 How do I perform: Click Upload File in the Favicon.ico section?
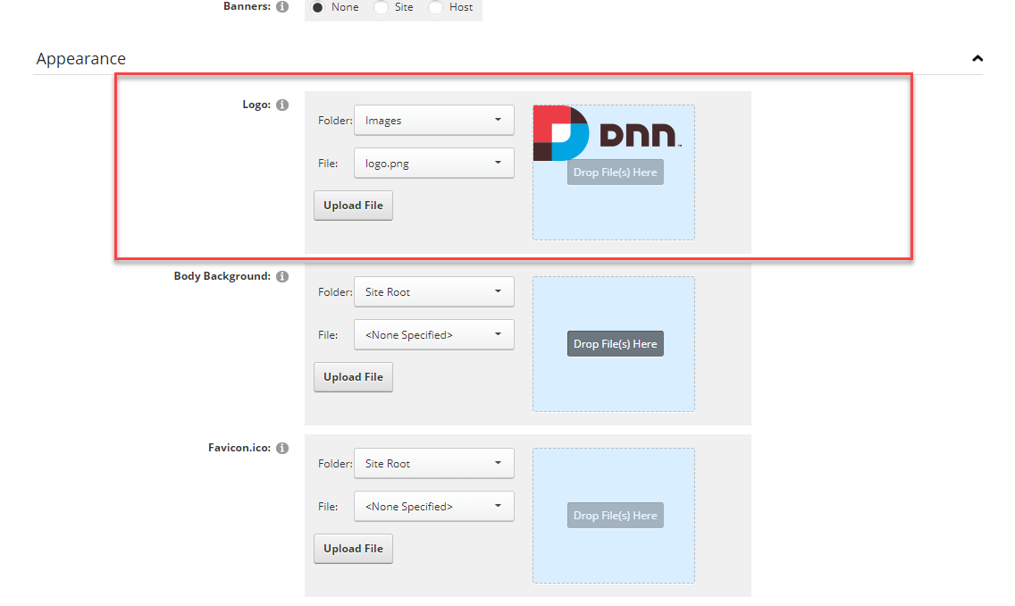pyautogui.click(x=354, y=549)
